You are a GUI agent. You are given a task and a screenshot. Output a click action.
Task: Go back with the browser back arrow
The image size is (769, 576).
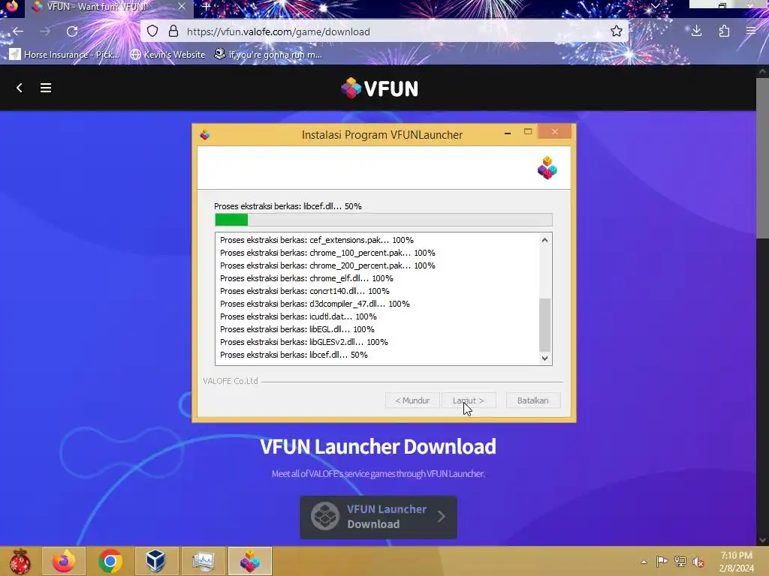(18, 31)
